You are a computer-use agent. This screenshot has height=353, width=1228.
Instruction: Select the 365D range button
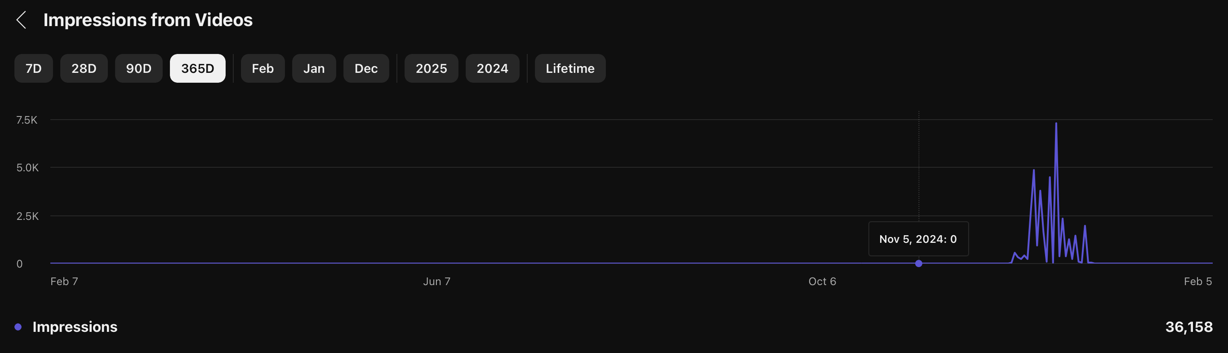[x=197, y=68]
